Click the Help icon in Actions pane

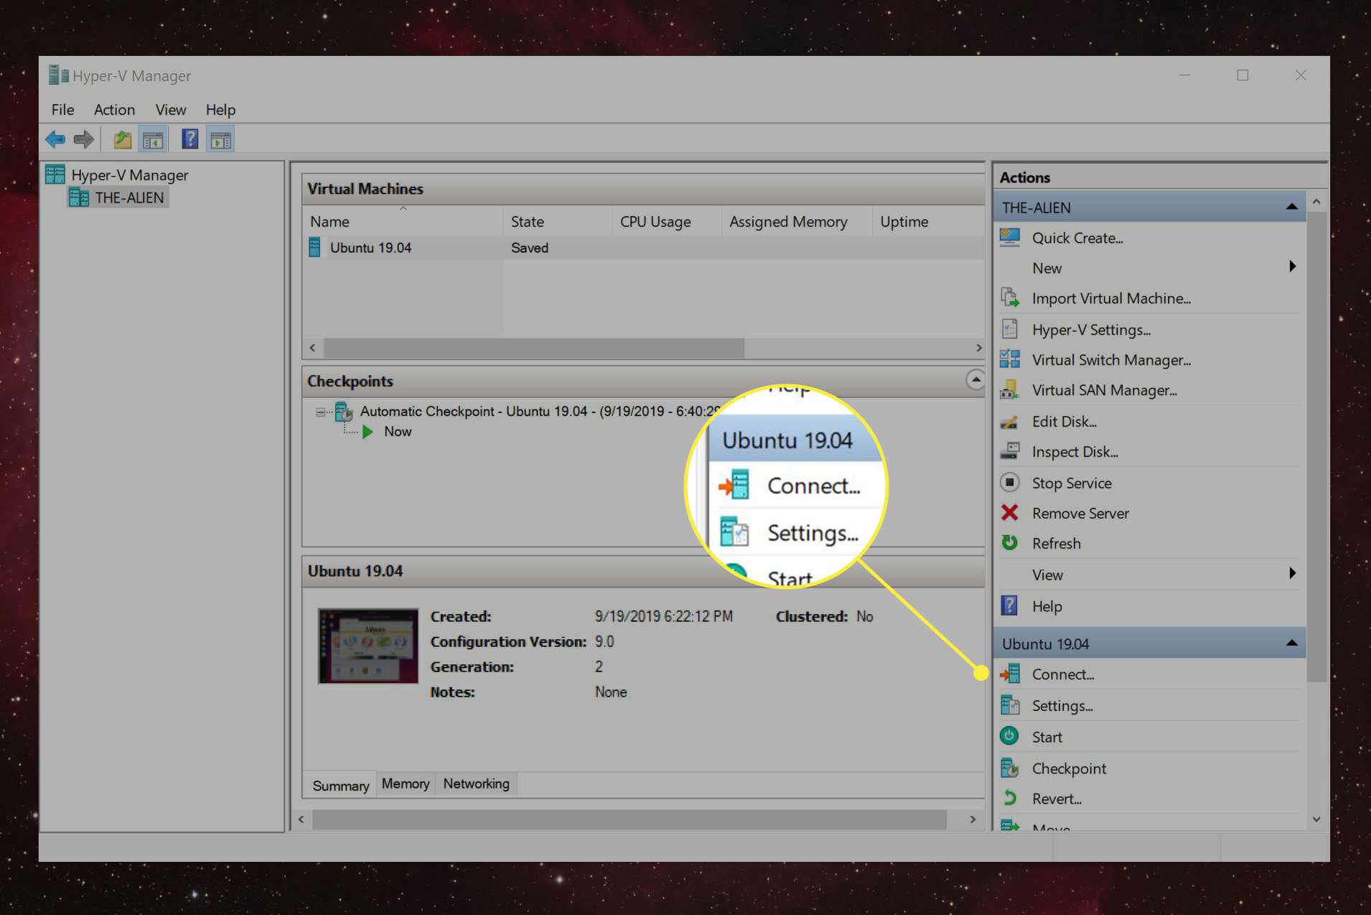pyautogui.click(x=1010, y=606)
